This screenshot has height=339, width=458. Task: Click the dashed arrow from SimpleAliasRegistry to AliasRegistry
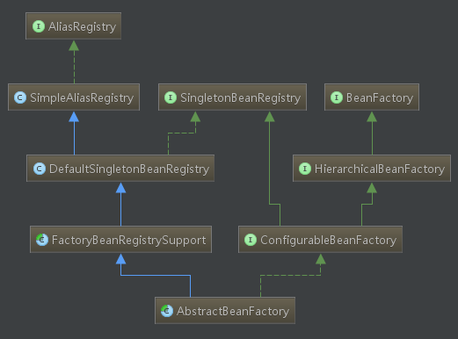point(74,62)
